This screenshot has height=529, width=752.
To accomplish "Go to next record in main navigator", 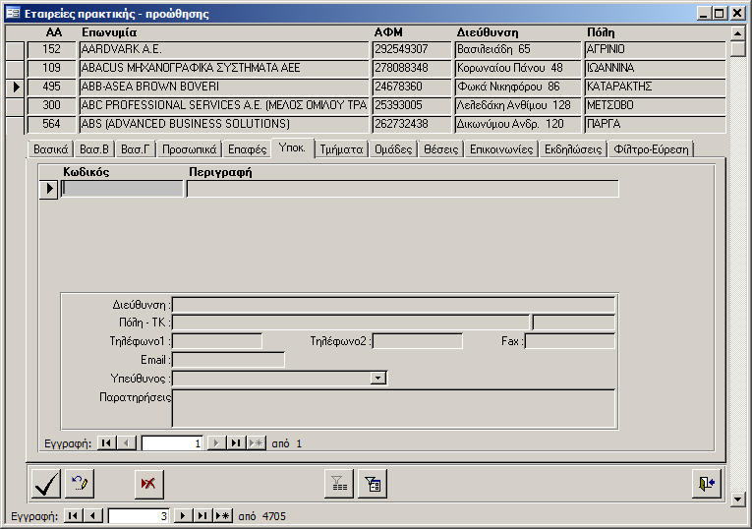I will click(182, 516).
